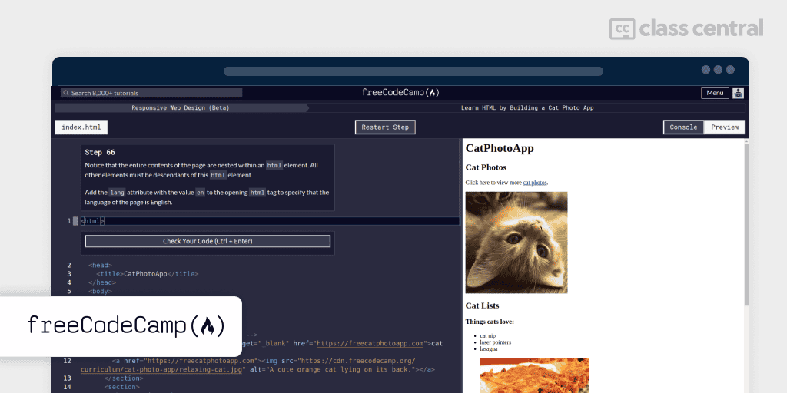Viewport: 787px width, 393px height.
Task: Click the 'lasagna' list item in preview
Action: (x=488, y=349)
